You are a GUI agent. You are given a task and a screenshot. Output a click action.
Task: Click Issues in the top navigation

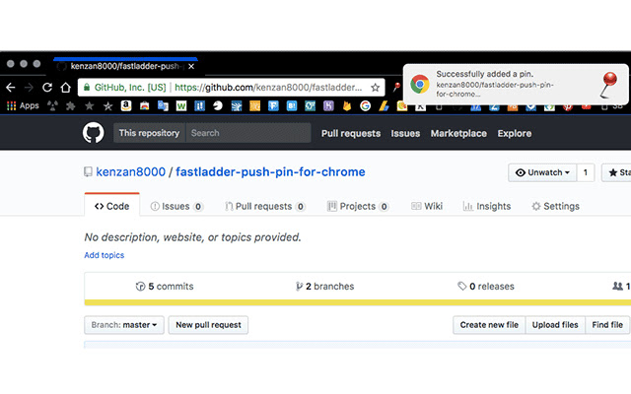pos(405,134)
